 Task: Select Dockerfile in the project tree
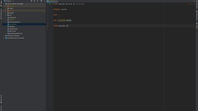(13, 24)
